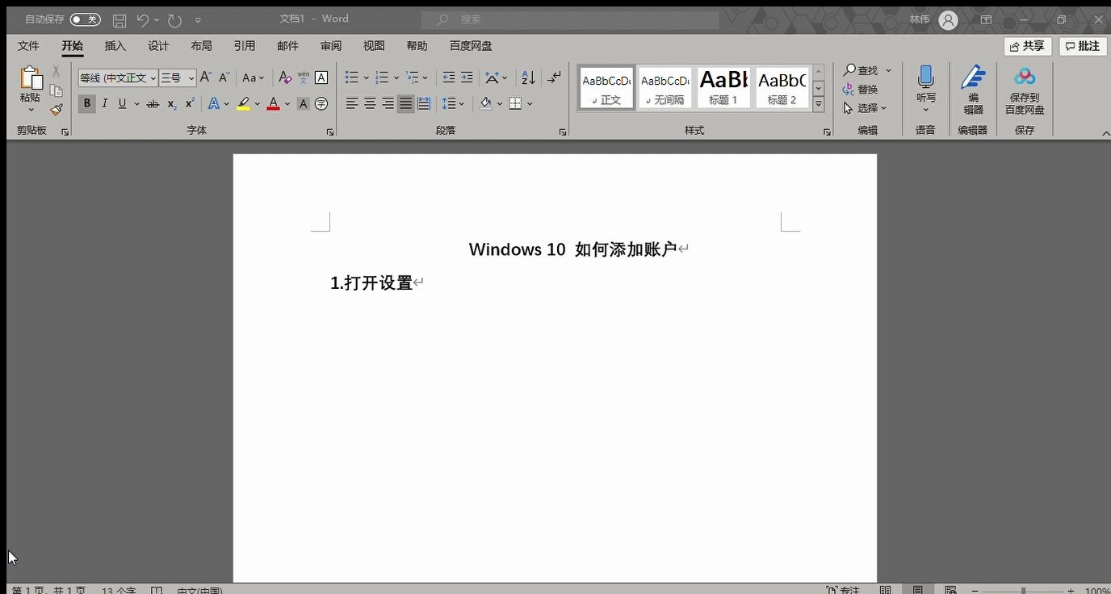
Task: Increase paragraph indent
Action: [467, 77]
